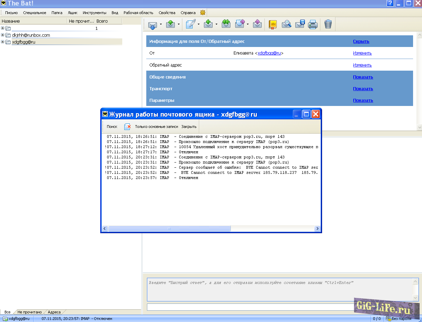Create a new message with the quill icon

(x=191, y=24)
